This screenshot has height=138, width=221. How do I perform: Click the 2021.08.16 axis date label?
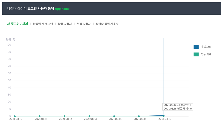[x=165, y=119]
